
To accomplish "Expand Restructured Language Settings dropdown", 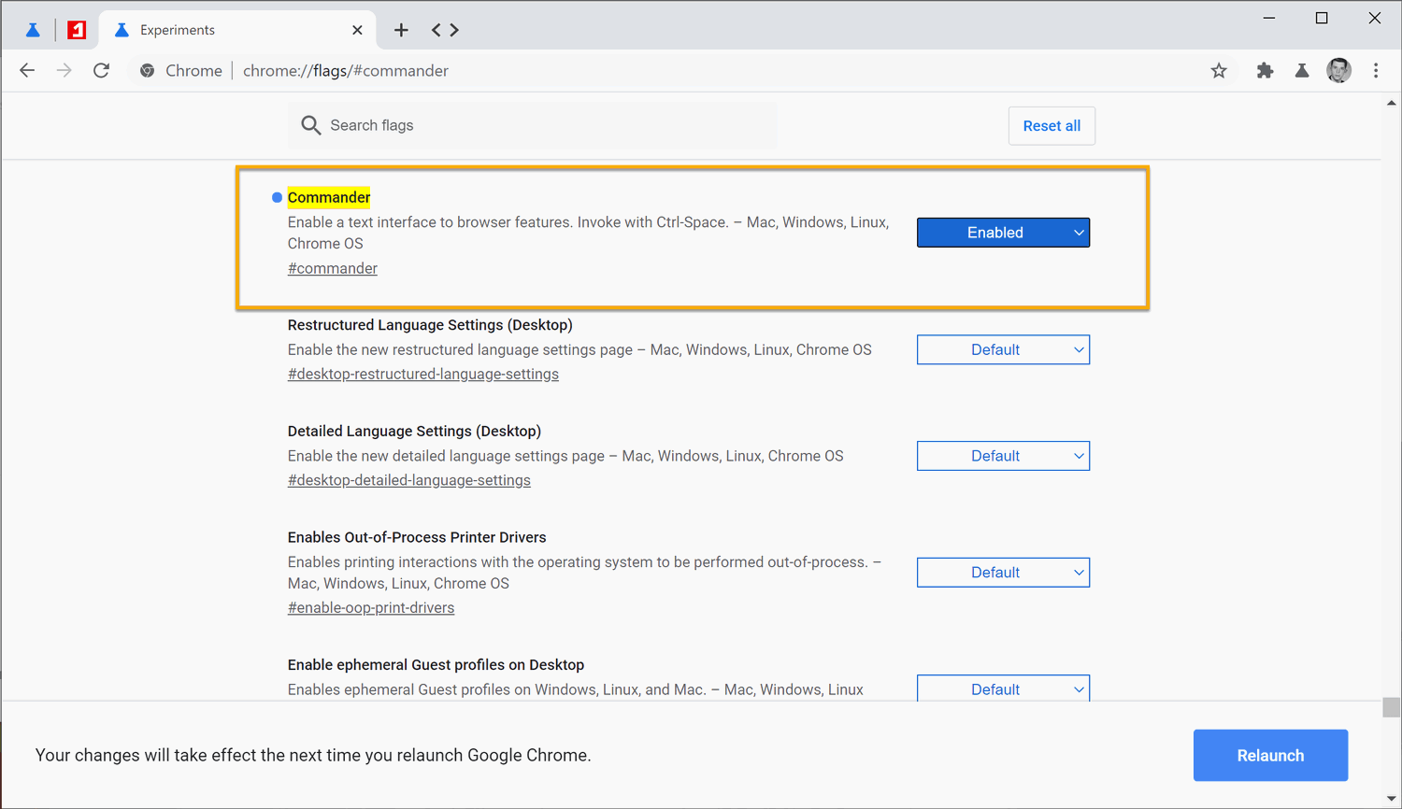I will (x=1003, y=349).
